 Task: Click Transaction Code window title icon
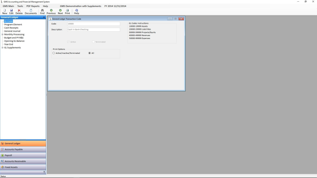click(x=50, y=19)
